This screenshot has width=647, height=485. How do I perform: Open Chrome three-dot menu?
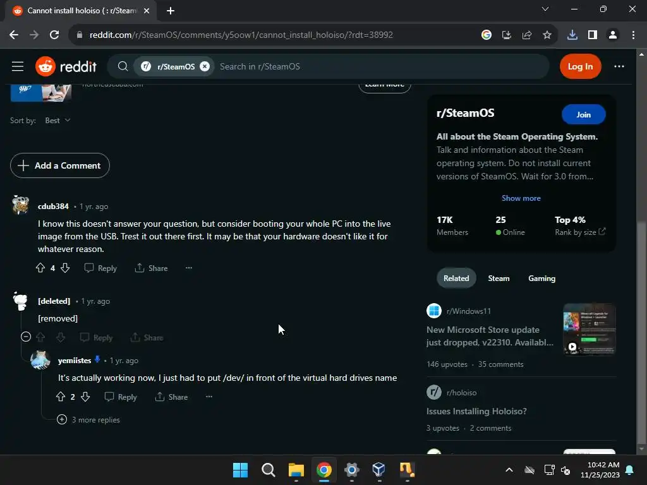click(633, 35)
